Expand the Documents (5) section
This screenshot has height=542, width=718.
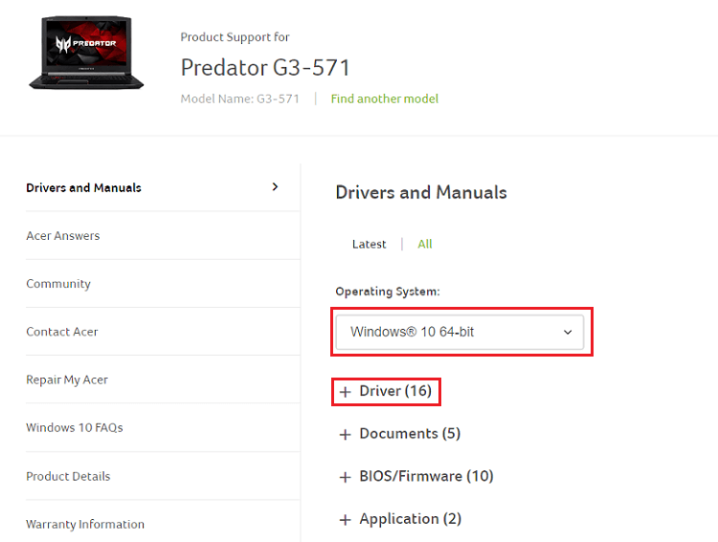[x=400, y=434]
